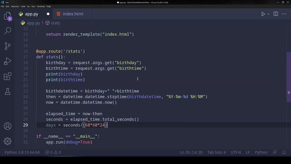Open the Go menu
The height and width of the screenshot is (164, 291).
click(x=28, y=6)
